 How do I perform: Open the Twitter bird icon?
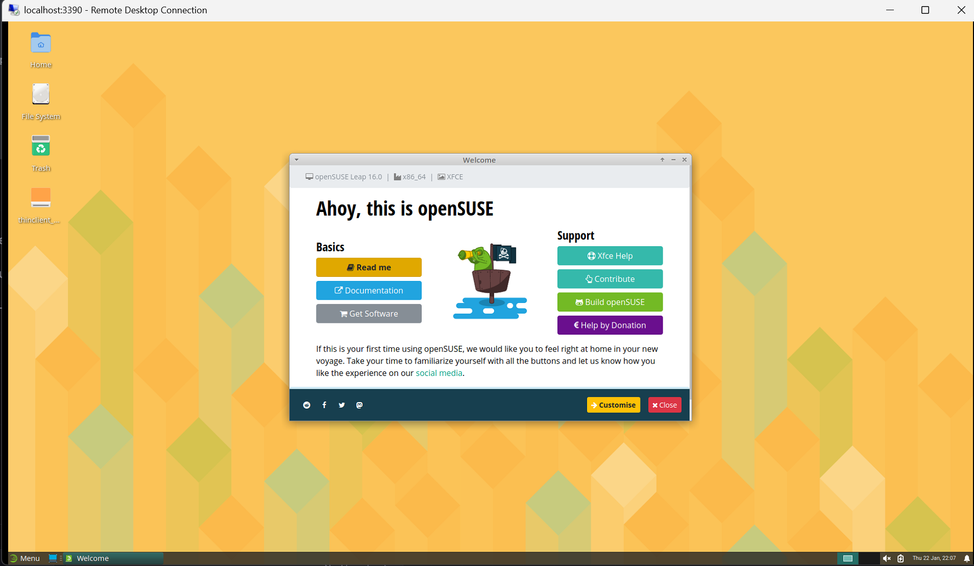click(342, 405)
